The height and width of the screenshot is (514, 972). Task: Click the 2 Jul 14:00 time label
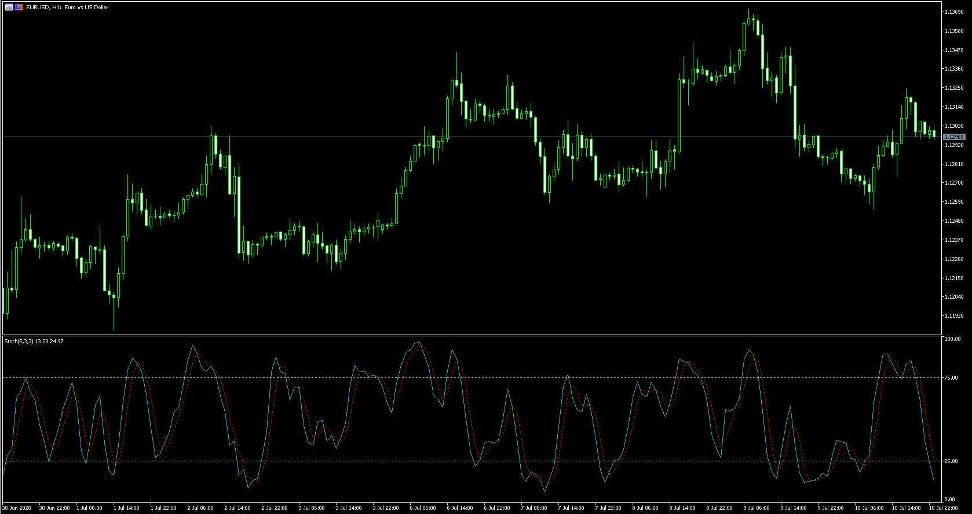(238, 508)
